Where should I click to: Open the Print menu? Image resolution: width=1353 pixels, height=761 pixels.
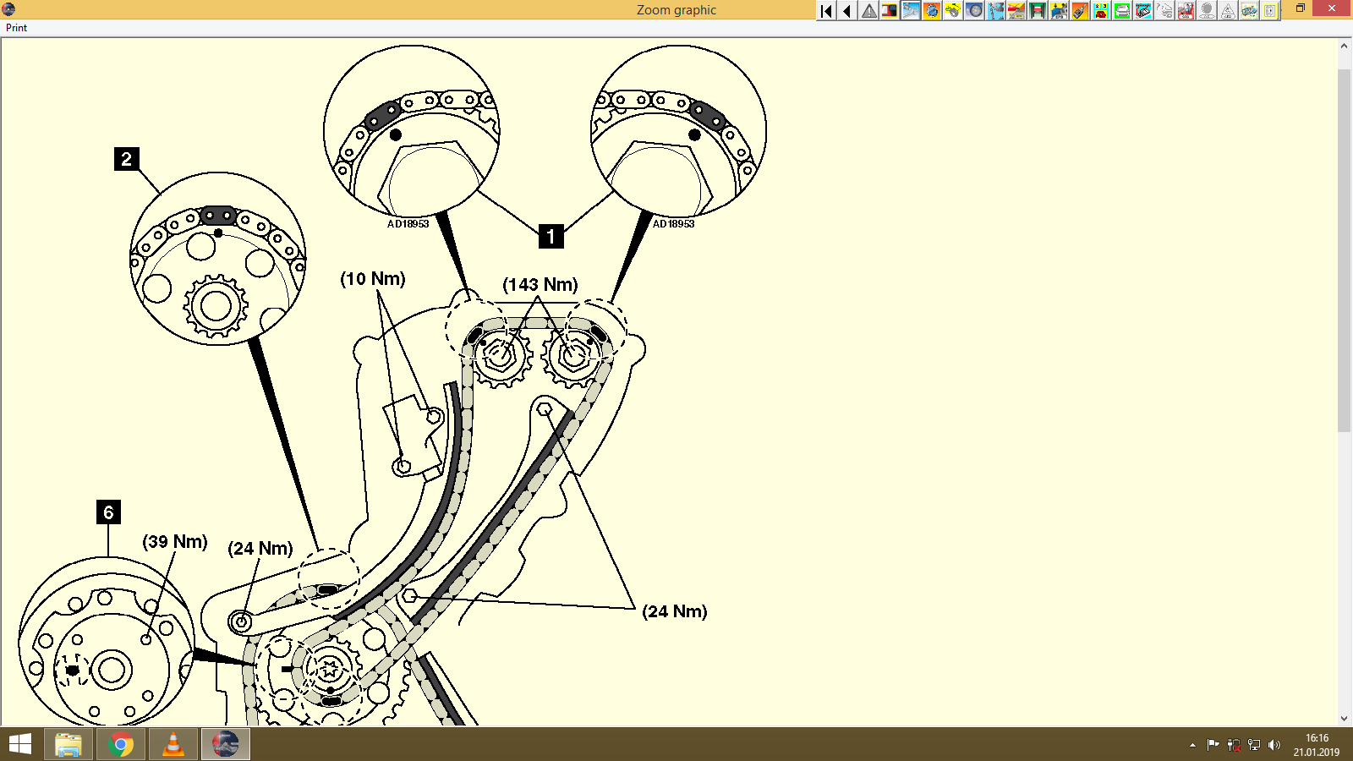(x=15, y=27)
